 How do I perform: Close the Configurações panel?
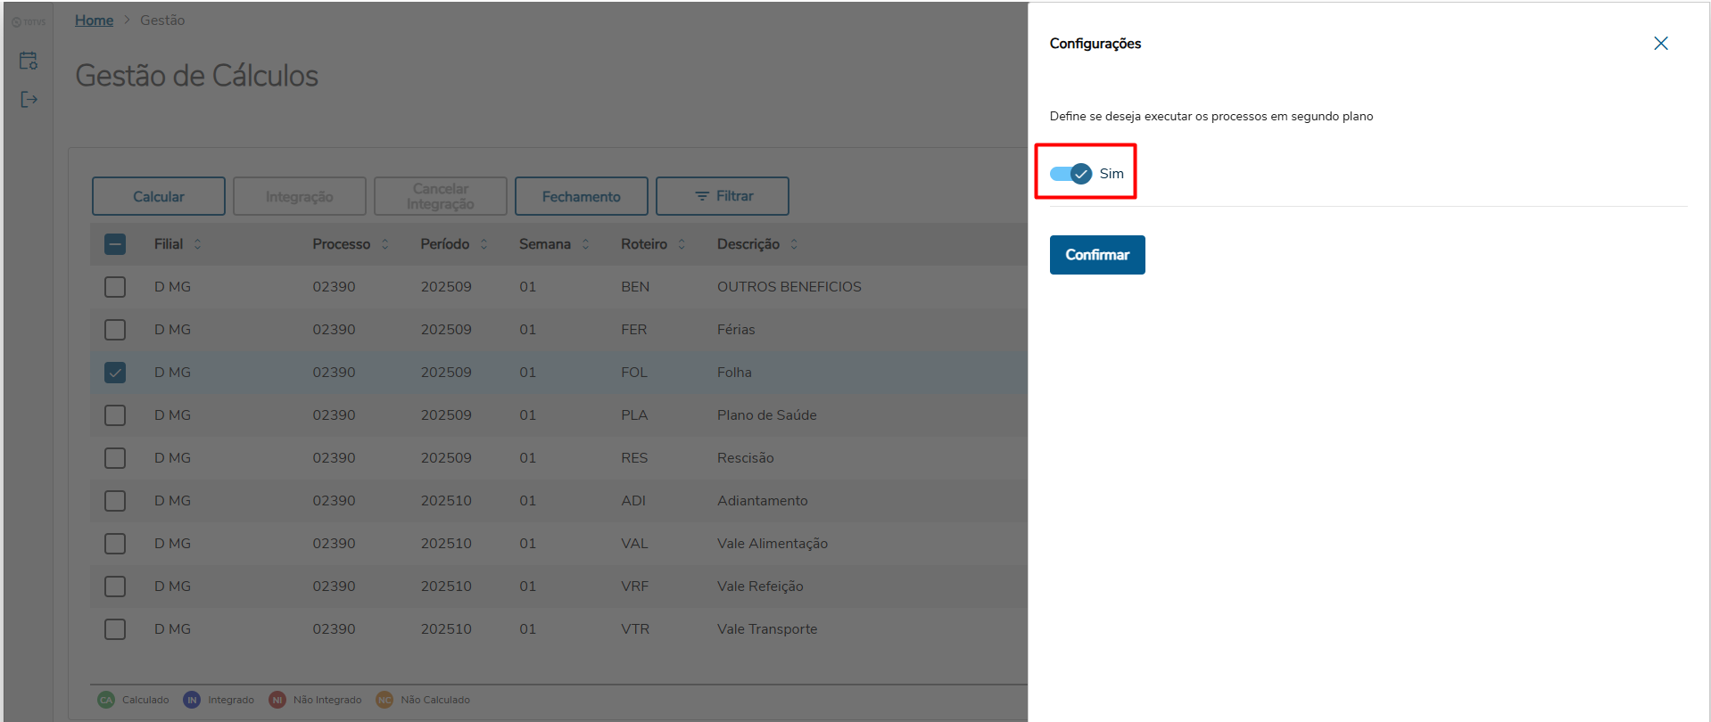(1660, 44)
